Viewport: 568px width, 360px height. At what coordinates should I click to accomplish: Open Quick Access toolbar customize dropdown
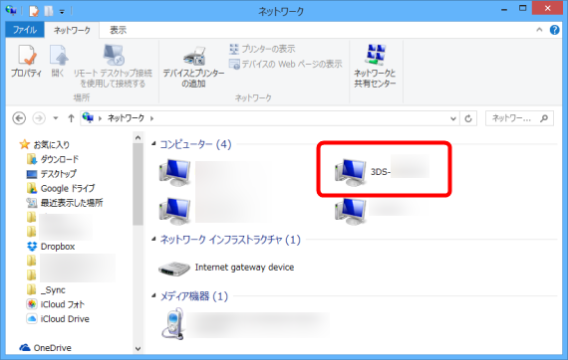tap(62, 12)
